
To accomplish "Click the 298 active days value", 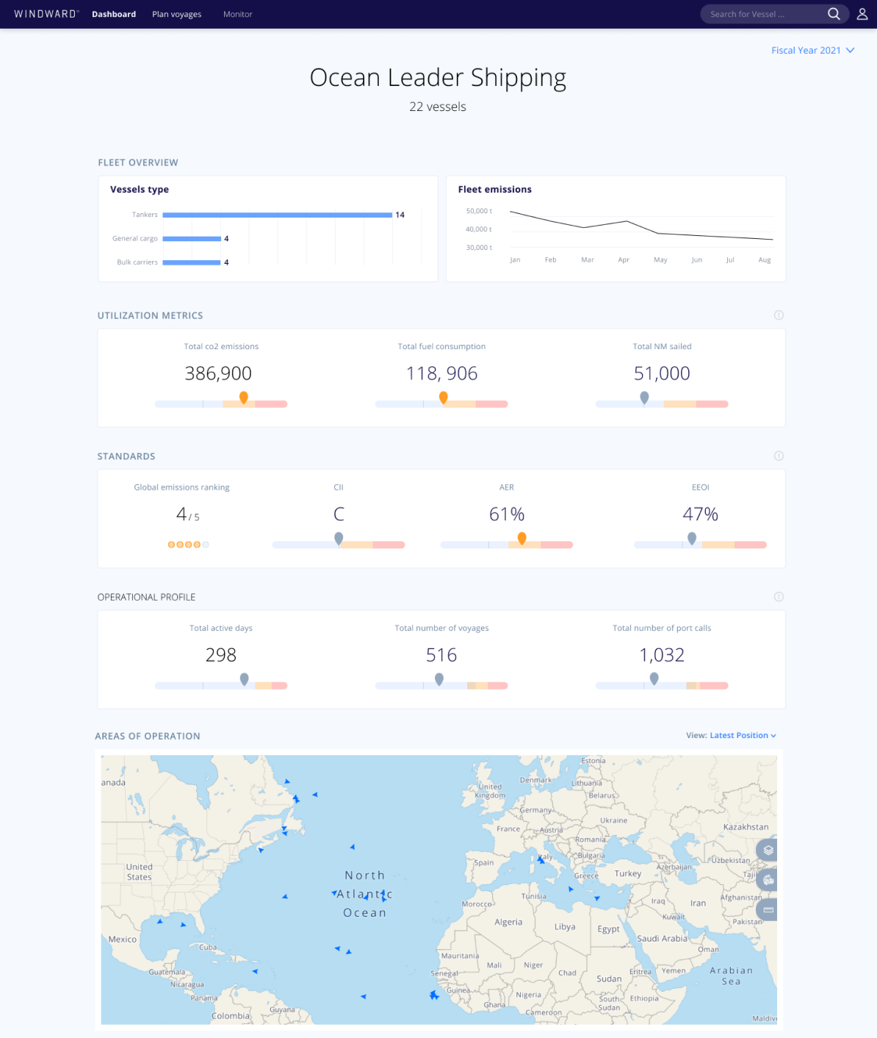I will [221, 655].
